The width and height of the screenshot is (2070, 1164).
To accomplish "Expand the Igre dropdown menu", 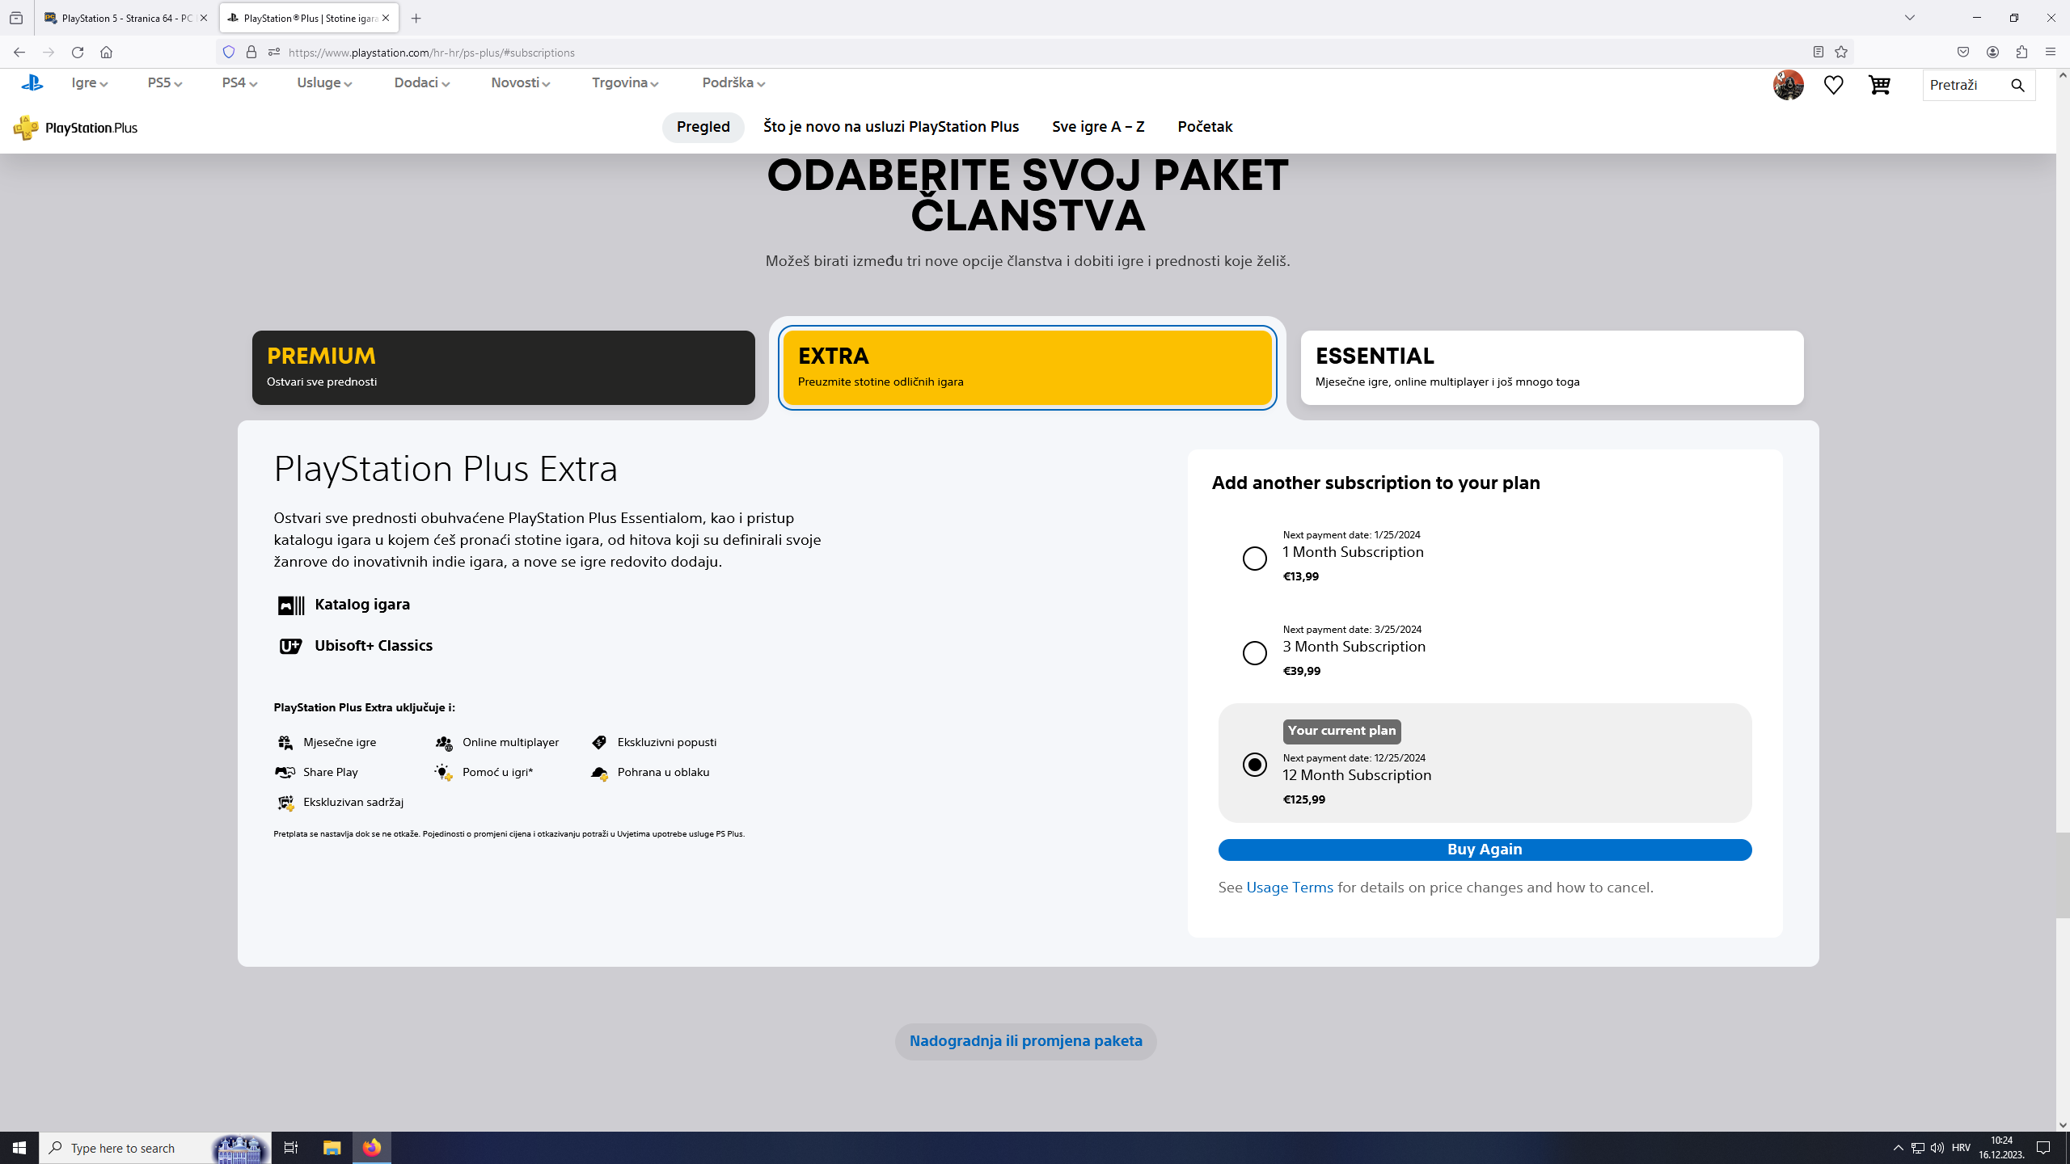I will (89, 82).
